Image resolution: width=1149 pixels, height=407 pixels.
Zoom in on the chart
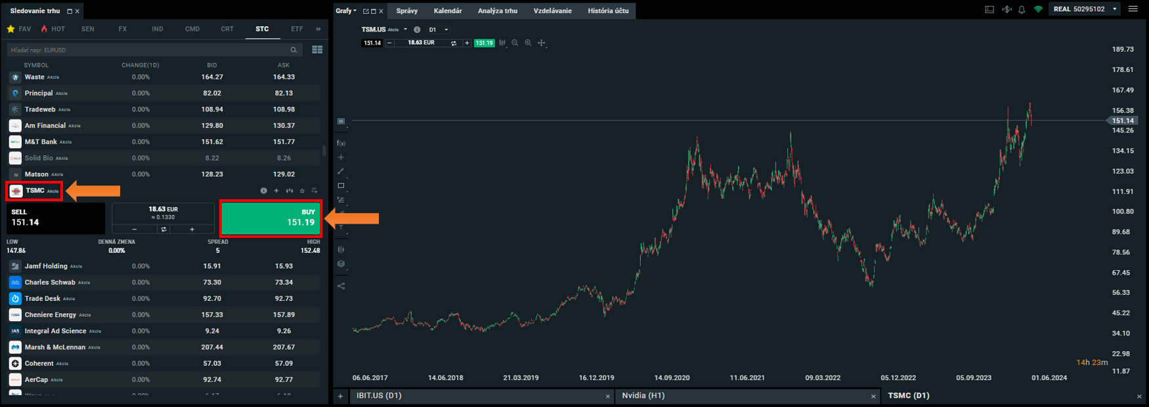pyautogui.click(x=528, y=43)
